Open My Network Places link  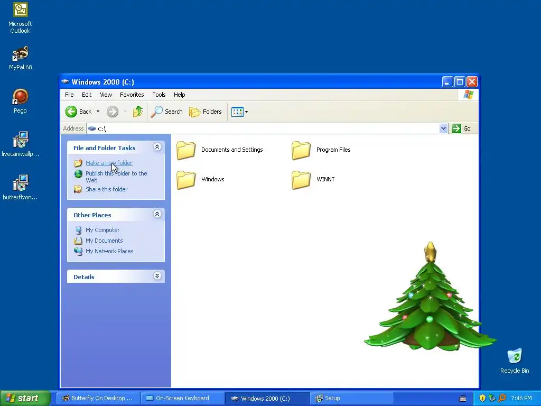tap(109, 251)
